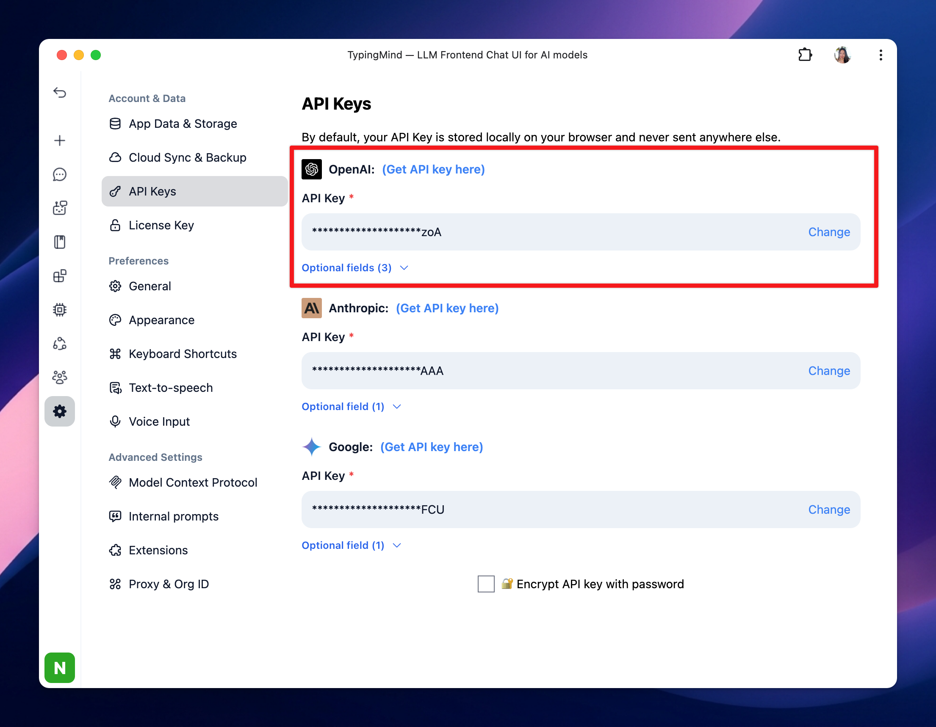This screenshot has width=936, height=727.
Task: Go to License Key settings
Action: pos(194,225)
